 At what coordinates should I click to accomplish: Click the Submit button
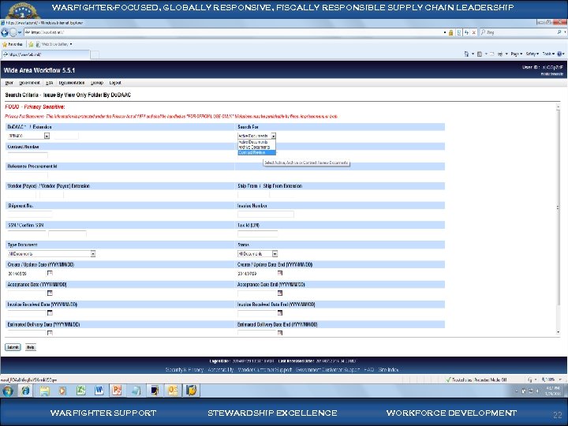click(x=13, y=347)
